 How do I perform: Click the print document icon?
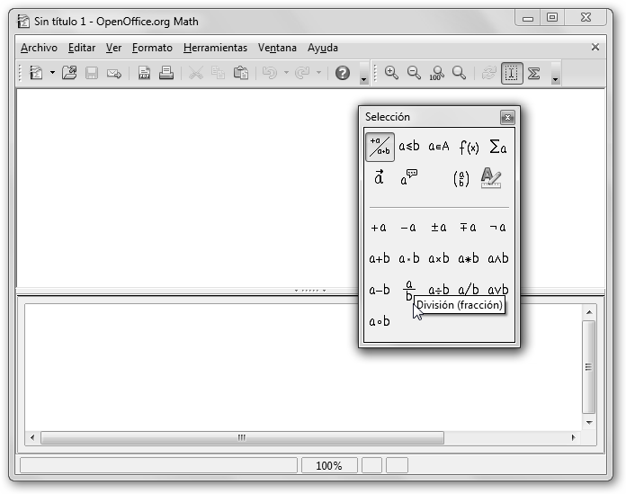tap(166, 74)
